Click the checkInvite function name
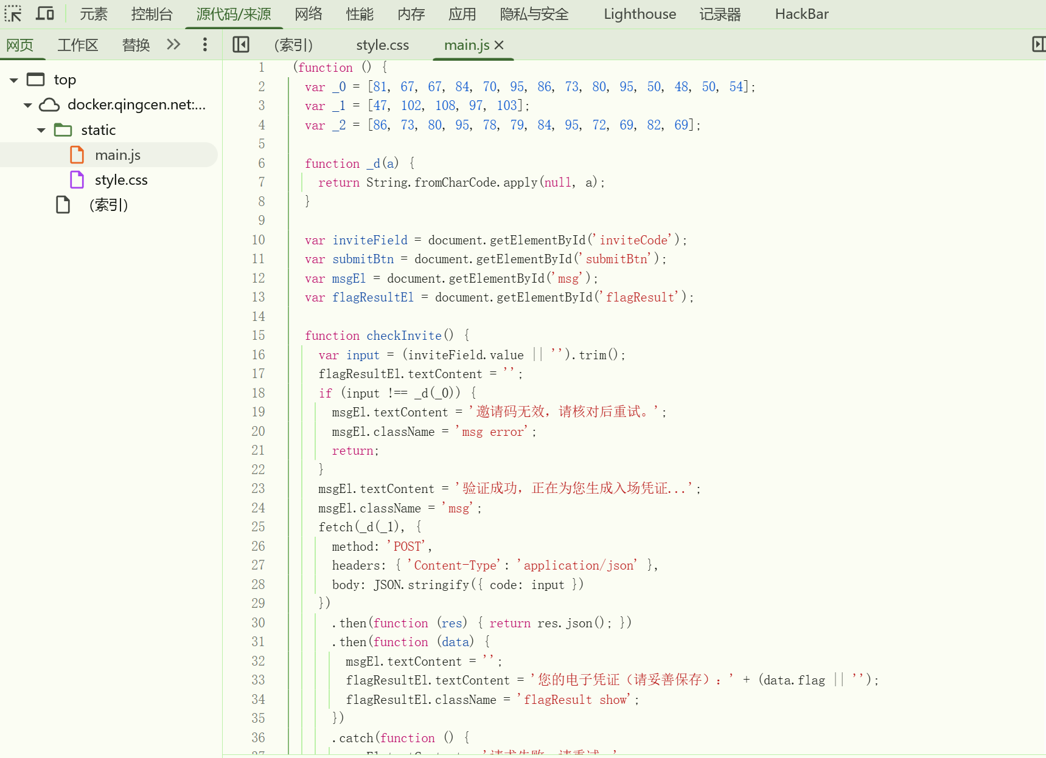Screen dimensions: 1046x758 [x=404, y=336]
